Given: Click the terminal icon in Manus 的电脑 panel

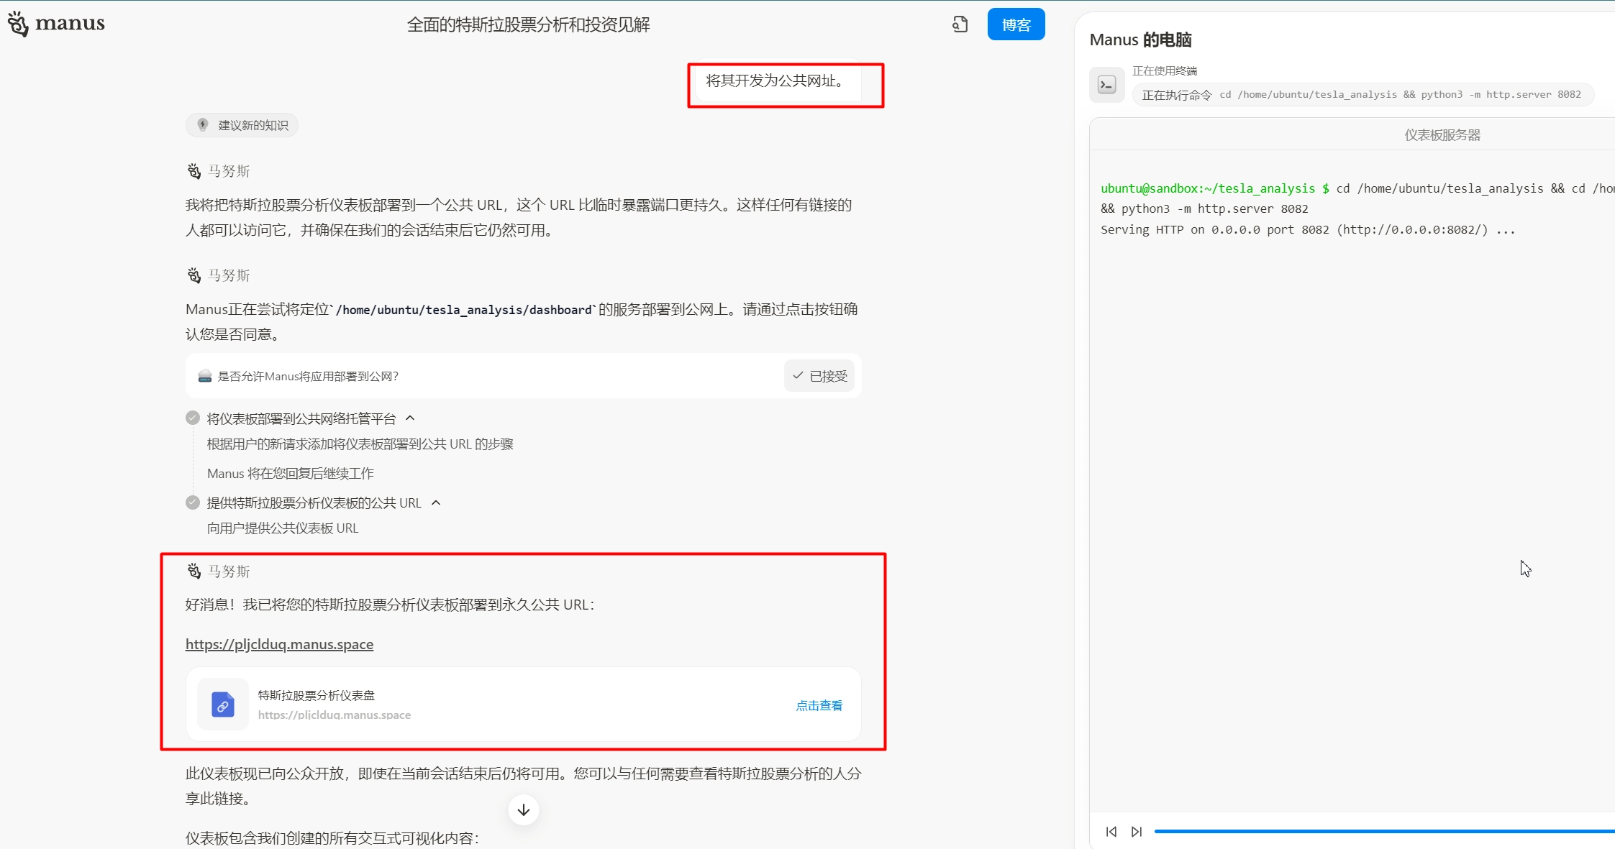Looking at the screenshot, I should [x=1107, y=85].
